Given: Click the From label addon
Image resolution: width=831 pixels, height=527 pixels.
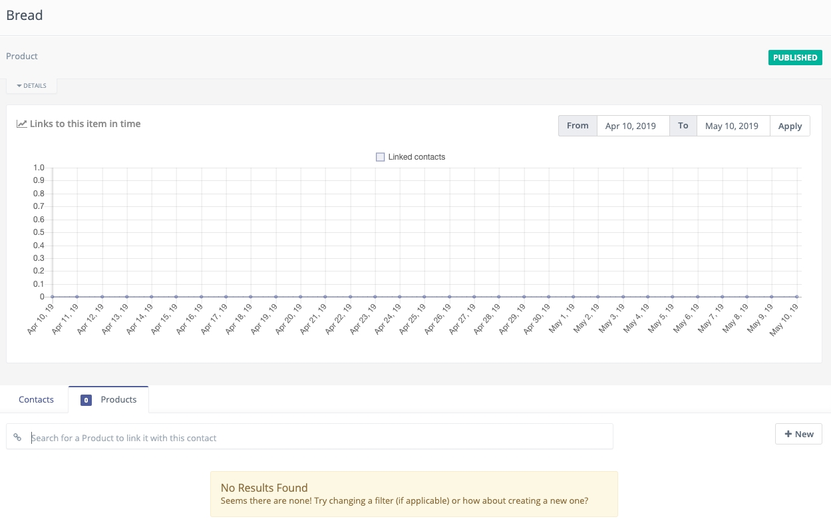Looking at the screenshot, I should click(578, 126).
